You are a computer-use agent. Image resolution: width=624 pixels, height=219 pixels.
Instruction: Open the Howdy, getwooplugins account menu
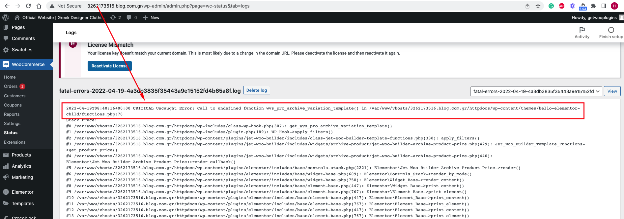(597, 17)
